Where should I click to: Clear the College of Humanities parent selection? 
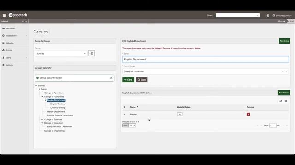click(x=283, y=71)
